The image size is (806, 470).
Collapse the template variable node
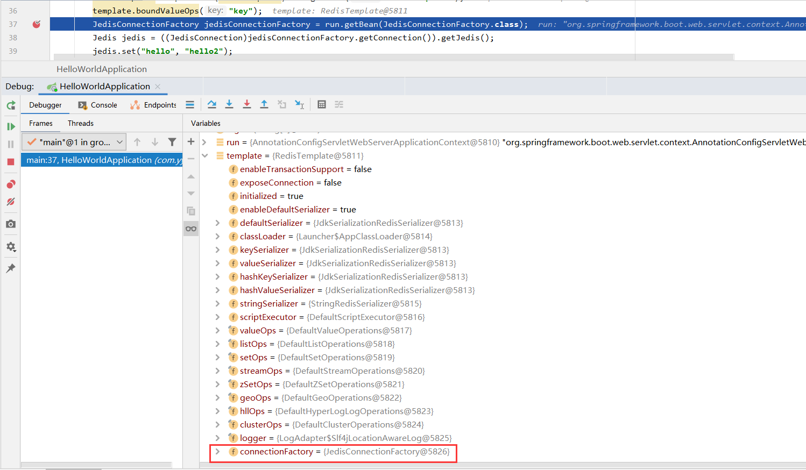click(204, 156)
